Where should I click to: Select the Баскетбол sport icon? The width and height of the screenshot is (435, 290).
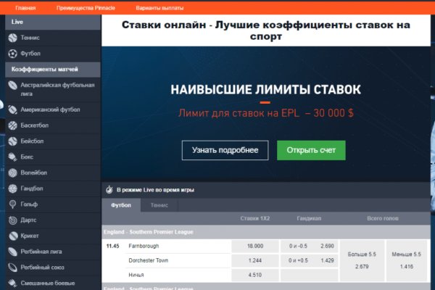12,125
